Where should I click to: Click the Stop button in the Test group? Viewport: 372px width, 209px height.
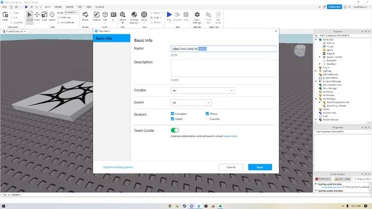pos(186,17)
